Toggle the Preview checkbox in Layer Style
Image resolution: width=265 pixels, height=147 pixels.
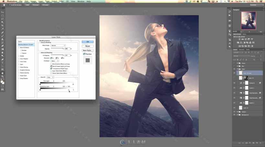coord(84,54)
